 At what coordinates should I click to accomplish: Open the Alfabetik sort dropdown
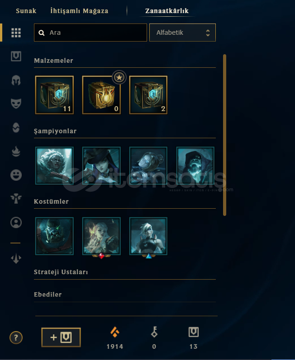(x=182, y=33)
